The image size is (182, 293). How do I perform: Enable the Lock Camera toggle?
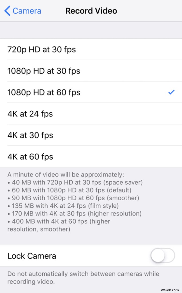(x=162, y=256)
